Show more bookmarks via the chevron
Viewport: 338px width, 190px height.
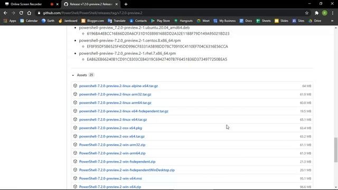[332, 21]
